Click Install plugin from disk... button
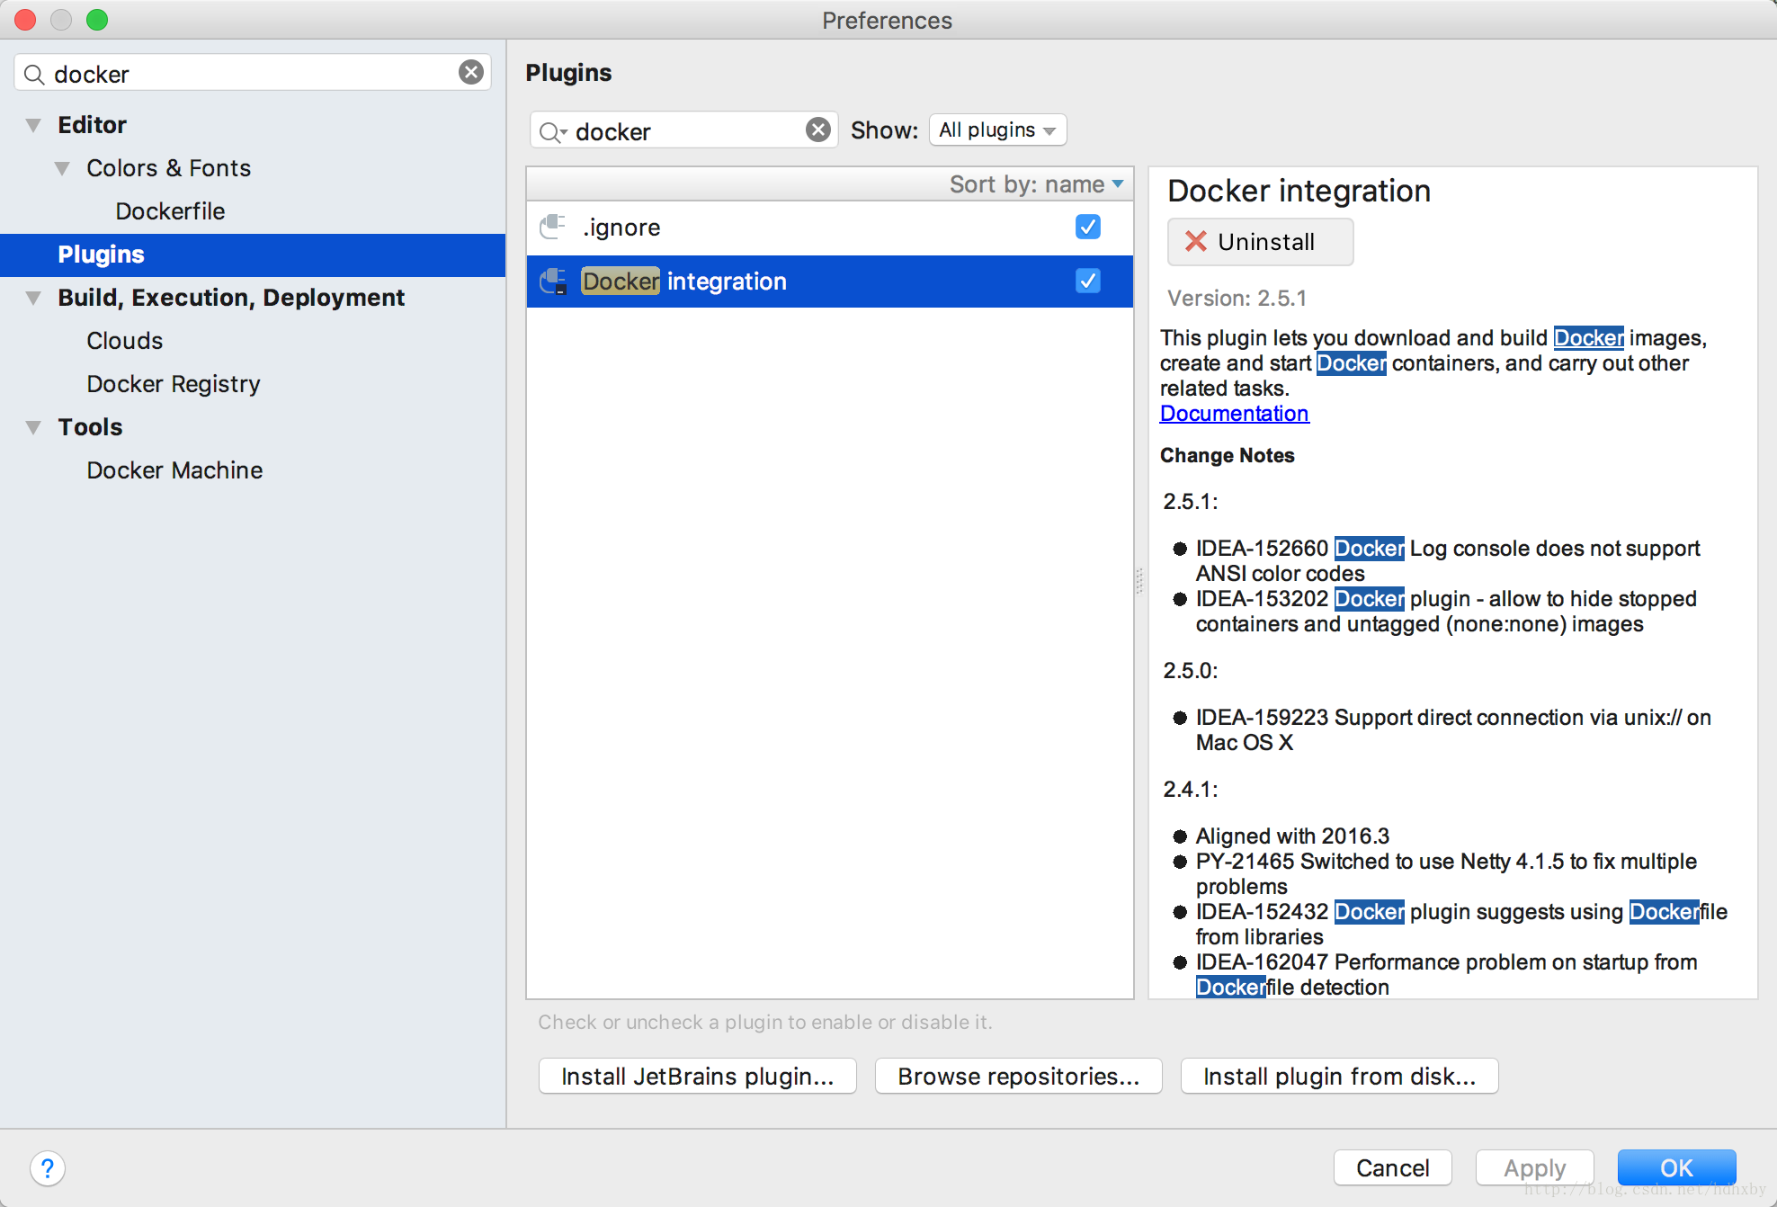 pos(1339,1077)
